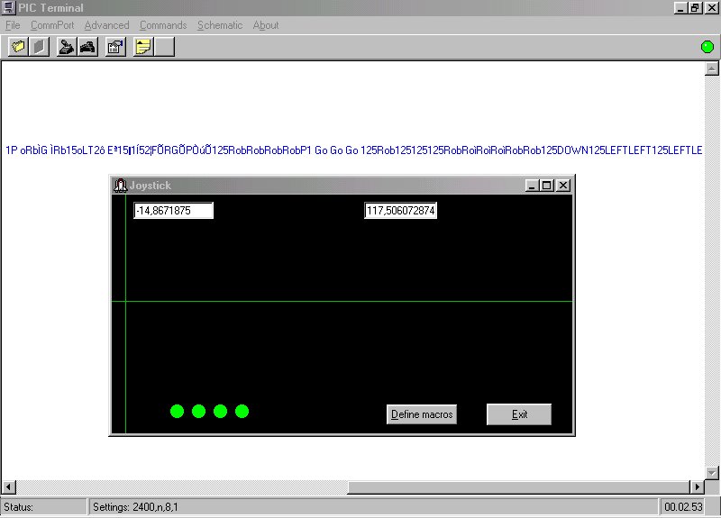721x518 pixels.
Task: Click the telephone/modem toolbar icon
Action: pyautogui.click(x=87, y=47)
